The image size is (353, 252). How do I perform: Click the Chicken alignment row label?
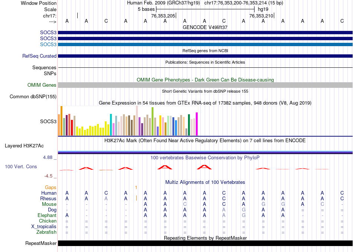coord(48,221)
